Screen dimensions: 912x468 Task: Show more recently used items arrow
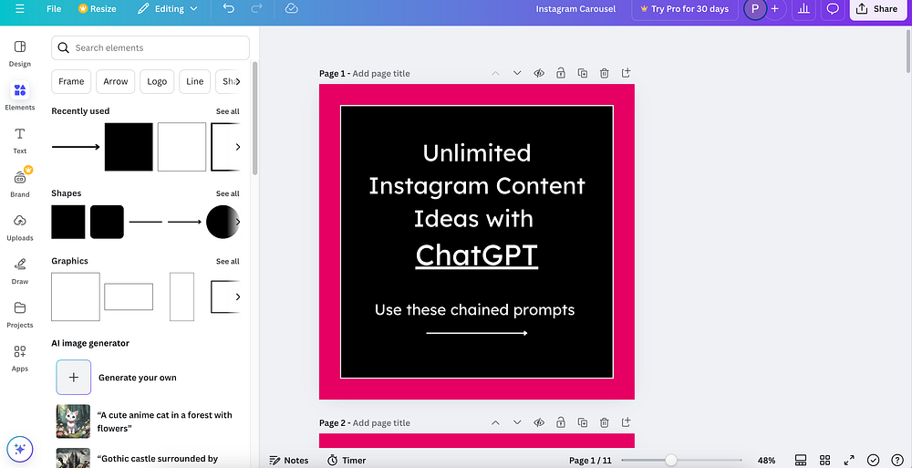(237, 147)
